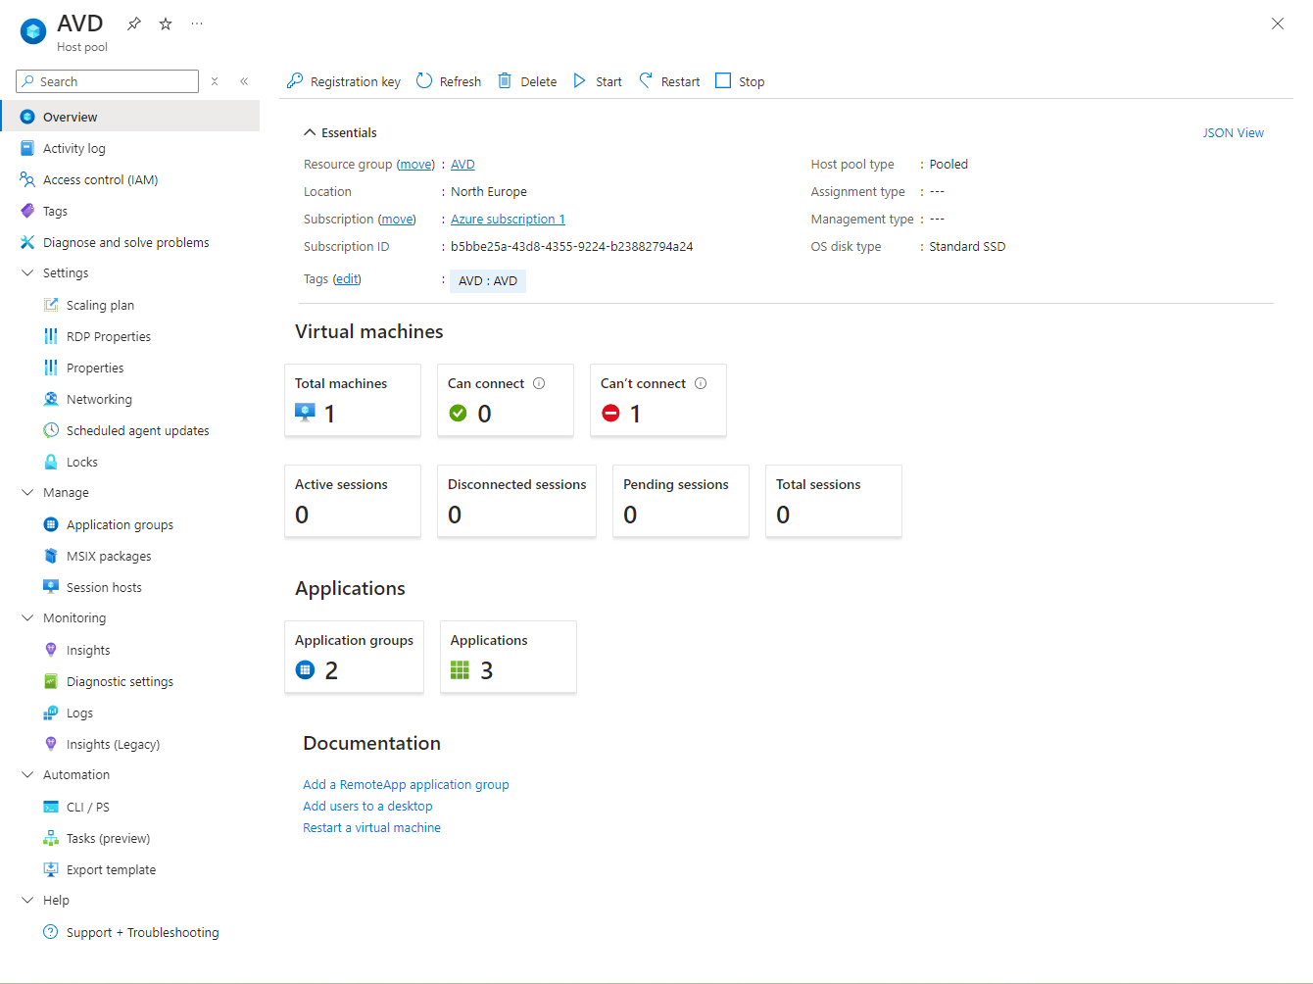
Task: Open Diagnose and solve problems
Action: [x=129, y=242]
